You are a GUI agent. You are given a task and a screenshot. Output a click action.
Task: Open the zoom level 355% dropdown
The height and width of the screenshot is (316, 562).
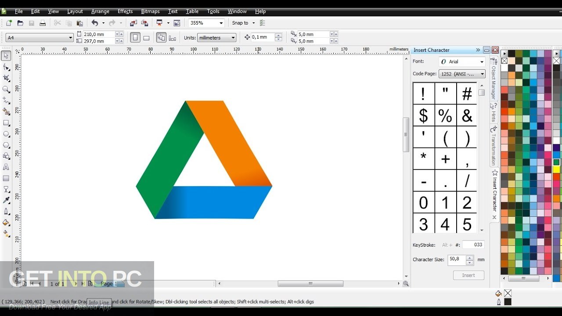click(x=221, y=23)
